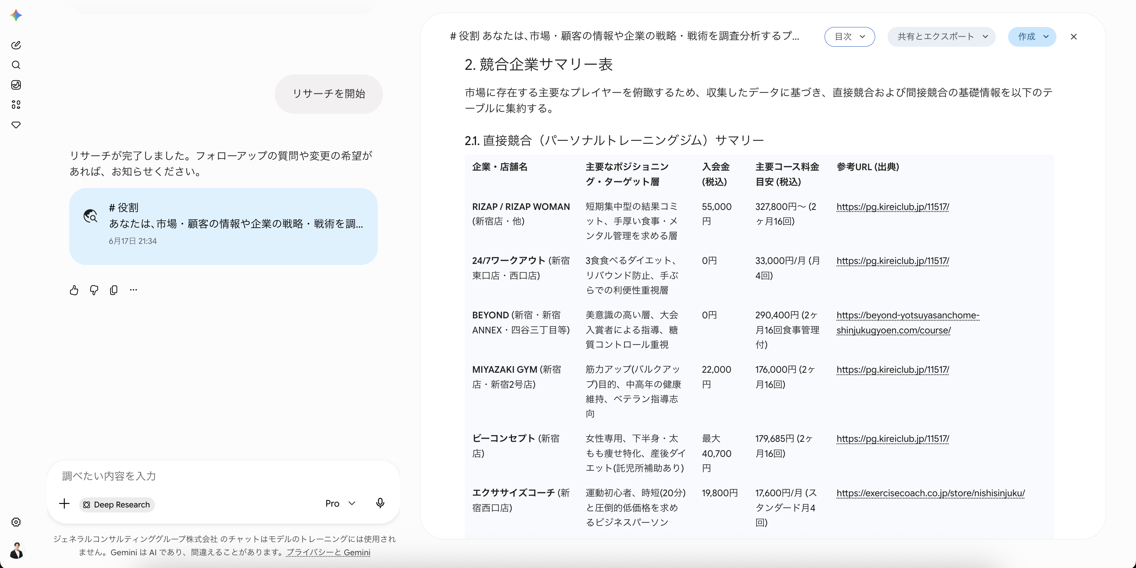Select the 24/7ワークアウト store name cell
The height and width of the screenshot is (568, 1136).
pos(521,268)
